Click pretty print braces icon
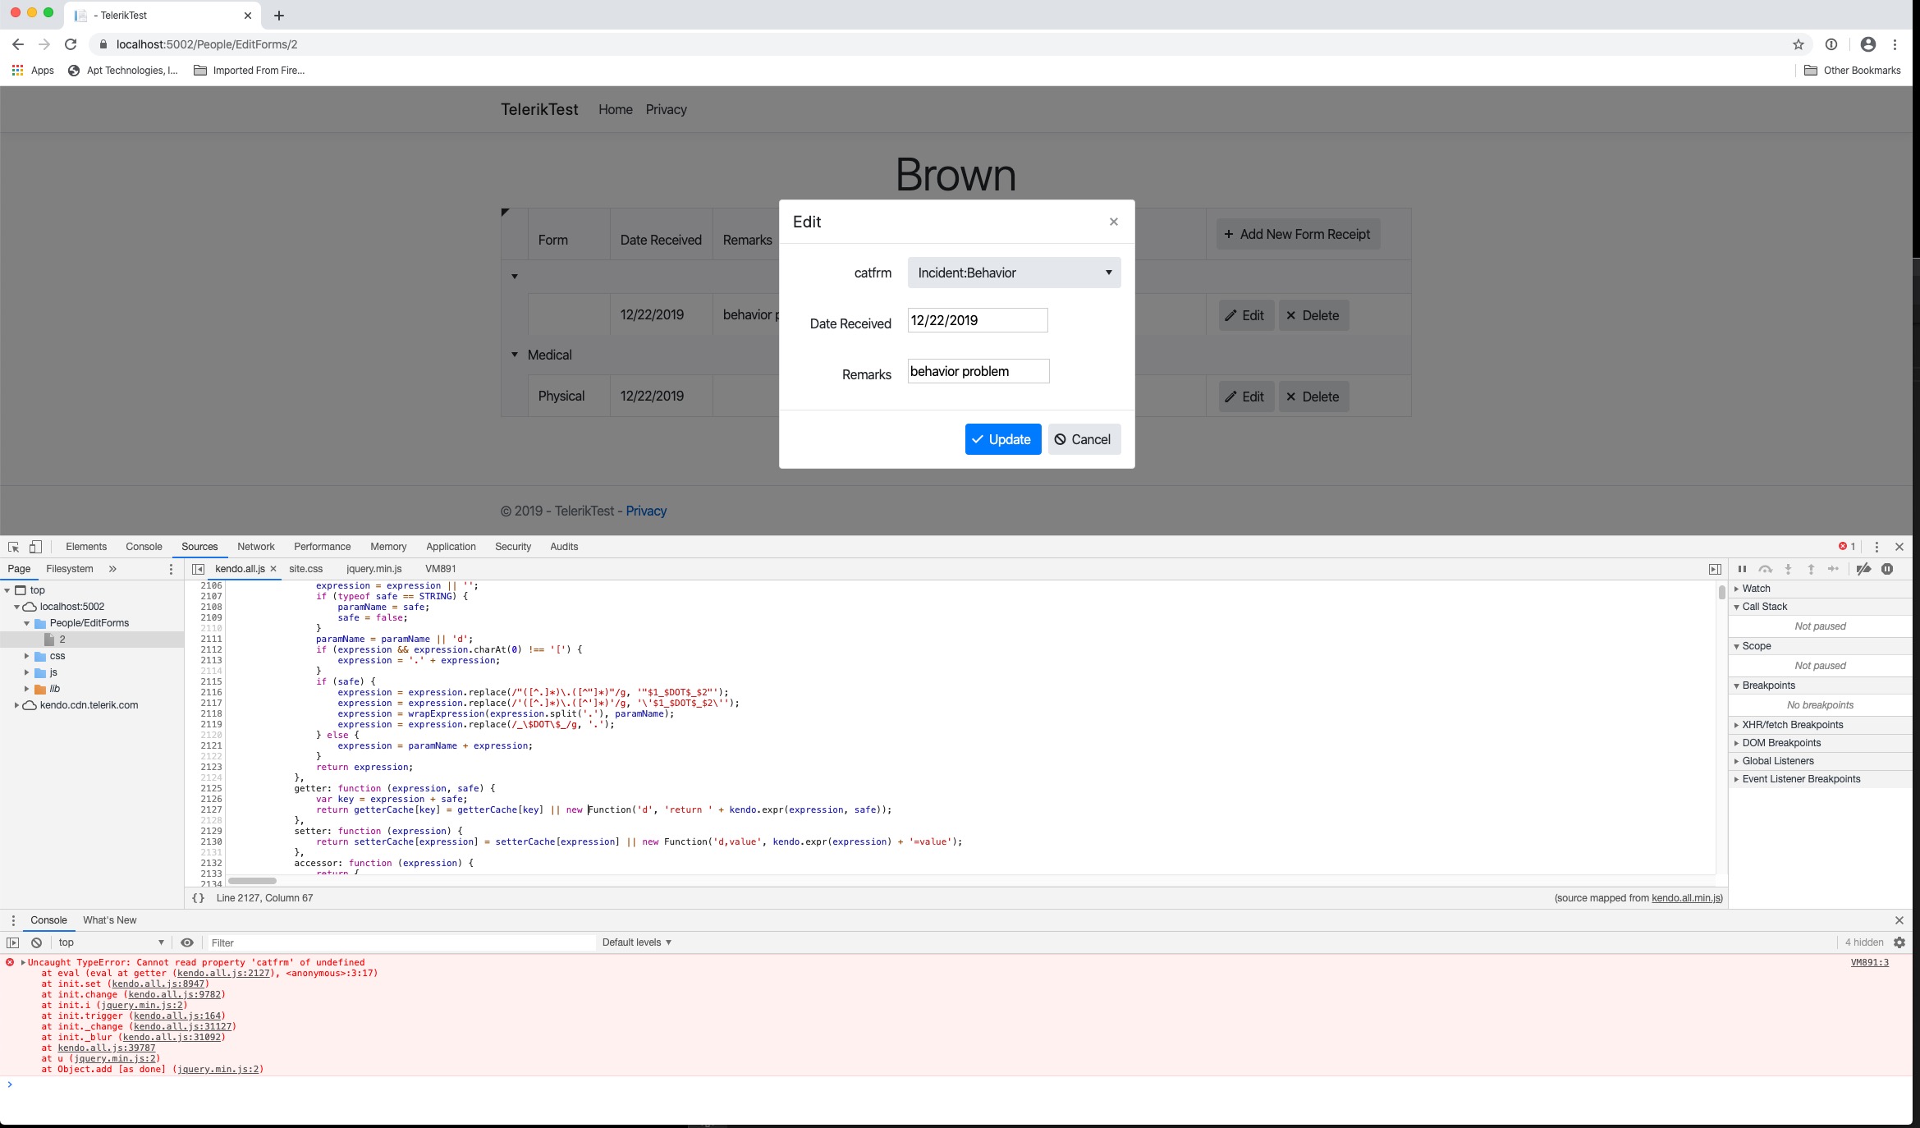Image resolution: width=1920 pixels, height=1128 pixels. [x=198, y=898]
